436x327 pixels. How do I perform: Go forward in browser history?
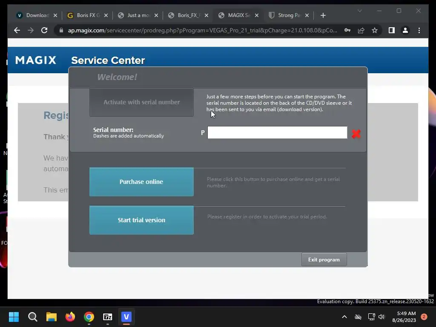[31, 30]
